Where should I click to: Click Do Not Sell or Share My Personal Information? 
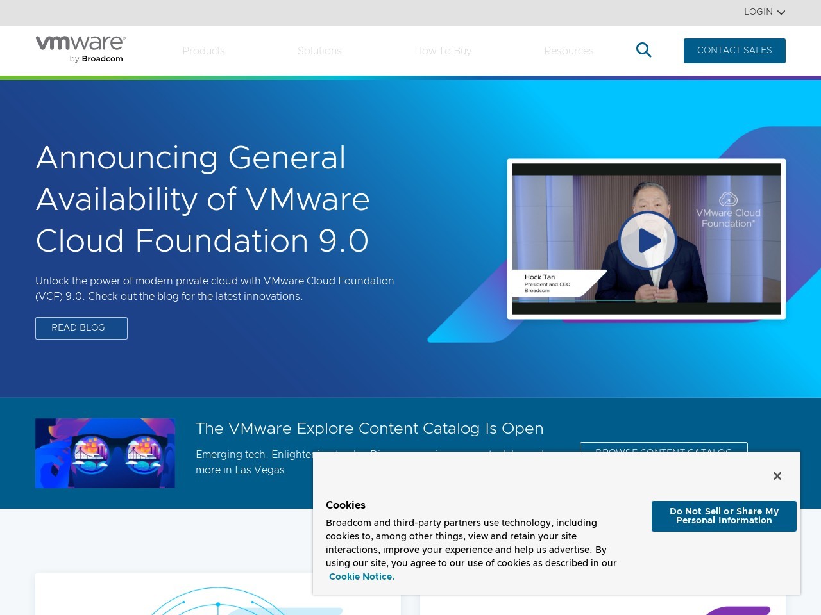point(724,516)
